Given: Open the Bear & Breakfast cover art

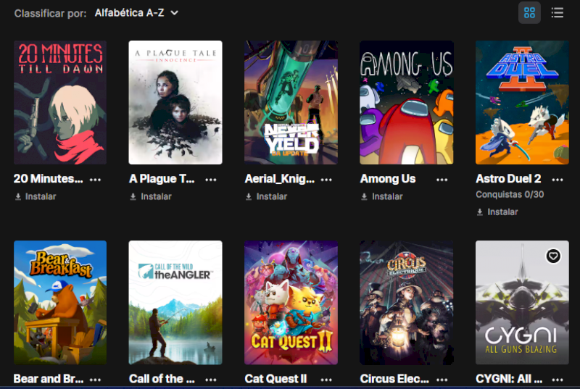Looking at the screenshot, I should coord(60,303).
